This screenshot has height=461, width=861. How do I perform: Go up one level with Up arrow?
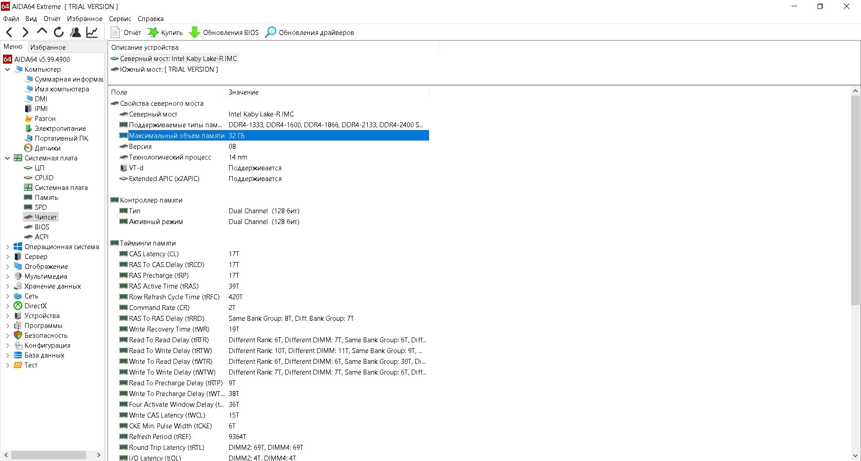(42, 31)
